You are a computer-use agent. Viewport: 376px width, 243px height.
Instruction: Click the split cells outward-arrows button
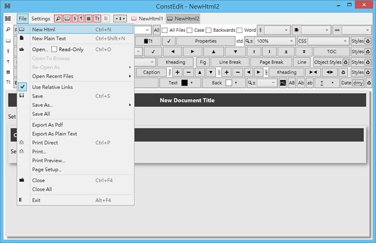coord(330,72)
